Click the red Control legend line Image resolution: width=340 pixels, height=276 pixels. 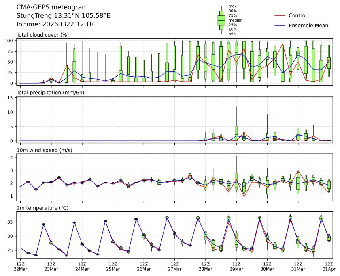tap(280, 15)
